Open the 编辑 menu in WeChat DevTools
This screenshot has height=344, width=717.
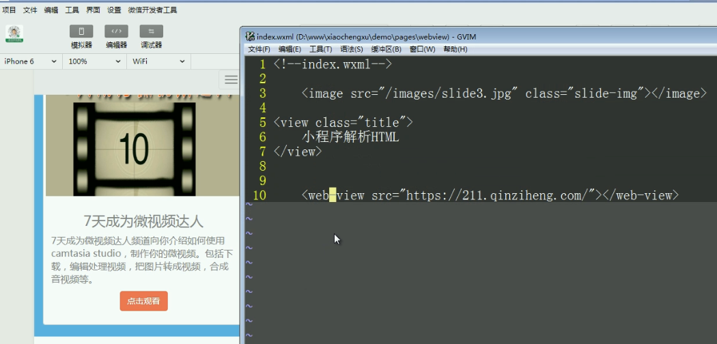point(51,10)
